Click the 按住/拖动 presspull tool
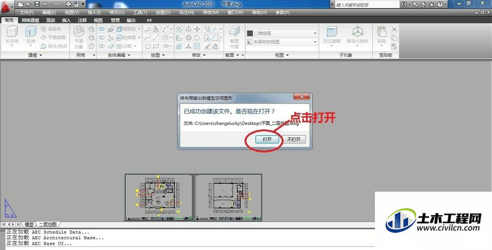 pos(54,46)
